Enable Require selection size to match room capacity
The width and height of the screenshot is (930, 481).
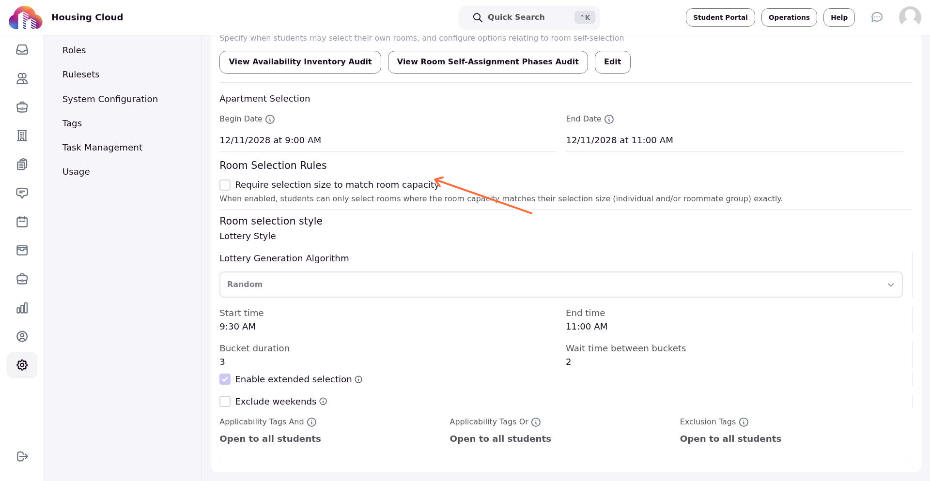[225, 185]
